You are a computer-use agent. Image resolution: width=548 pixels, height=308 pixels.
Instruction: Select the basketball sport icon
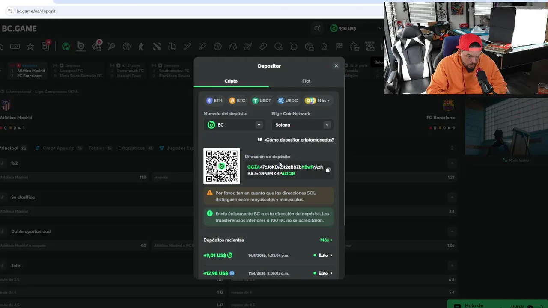point(126,46)
